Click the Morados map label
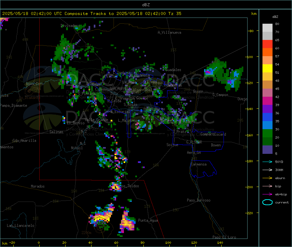 coord(38,186)
